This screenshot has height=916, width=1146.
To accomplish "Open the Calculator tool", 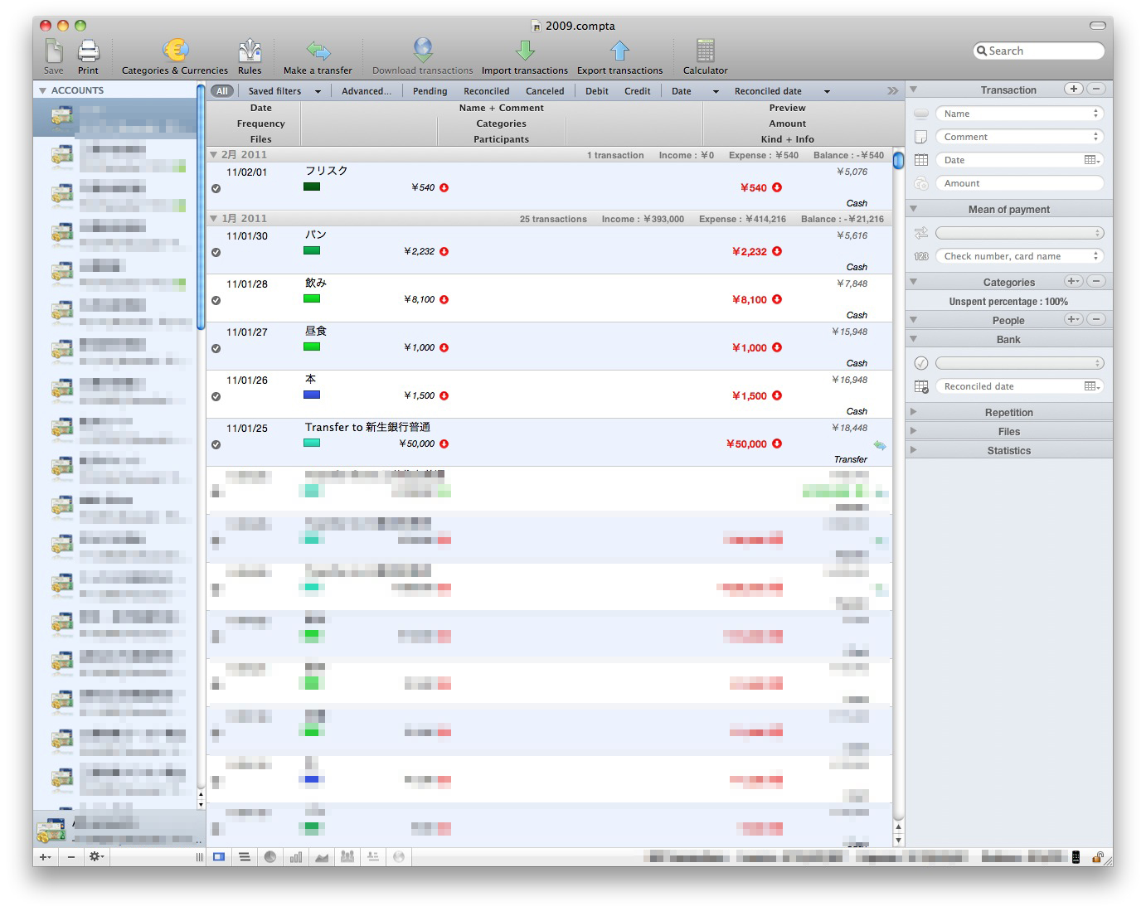I will click(705, 51).
